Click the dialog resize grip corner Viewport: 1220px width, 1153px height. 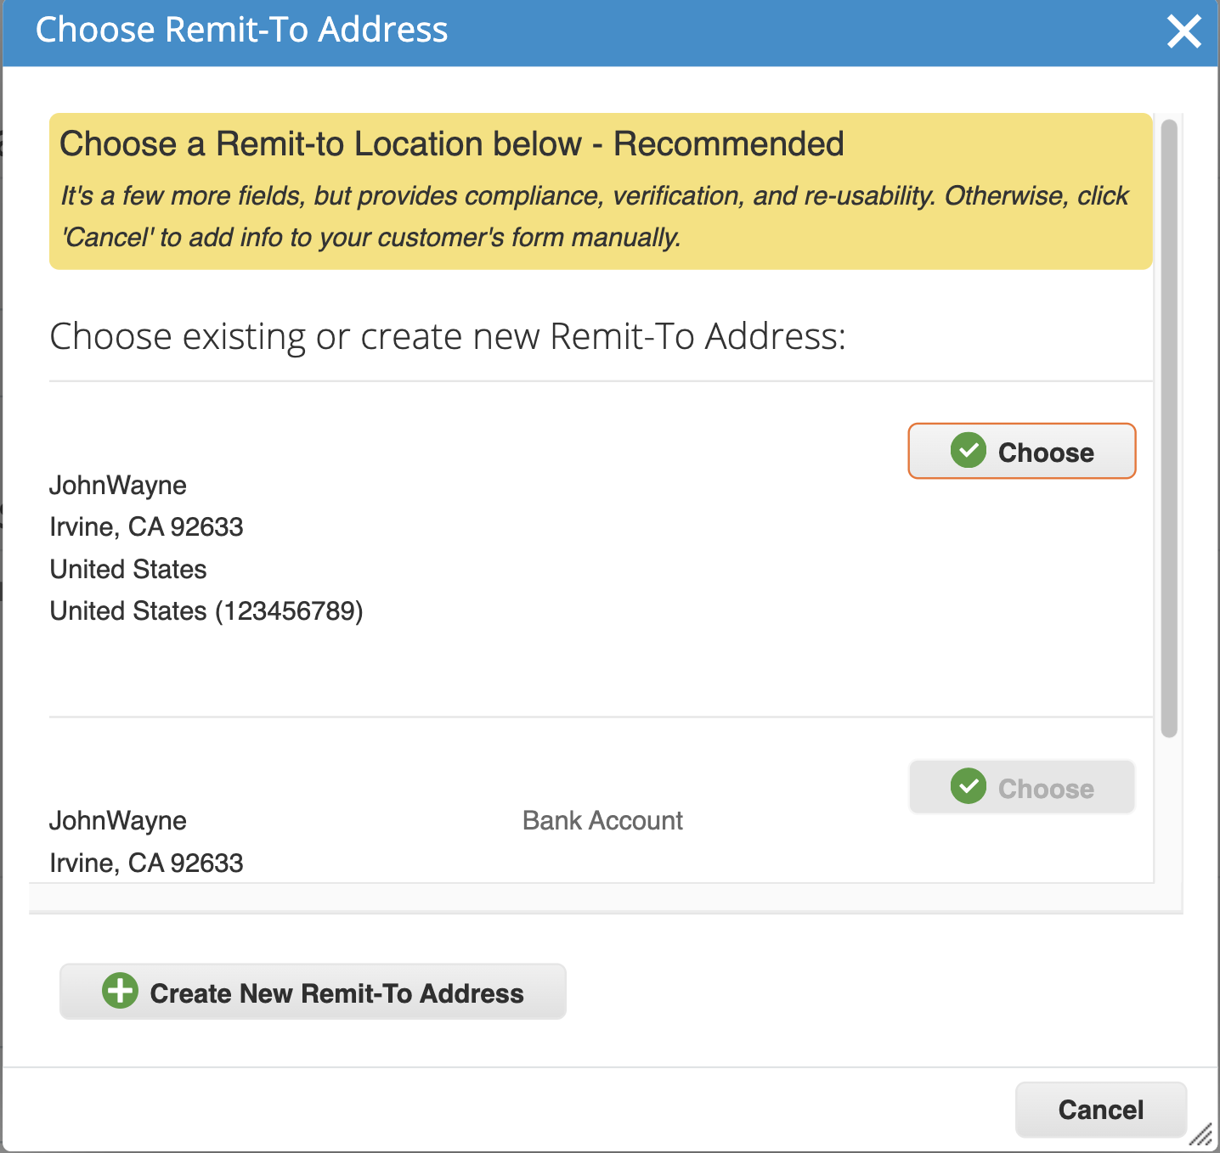coord(1201,1135)
